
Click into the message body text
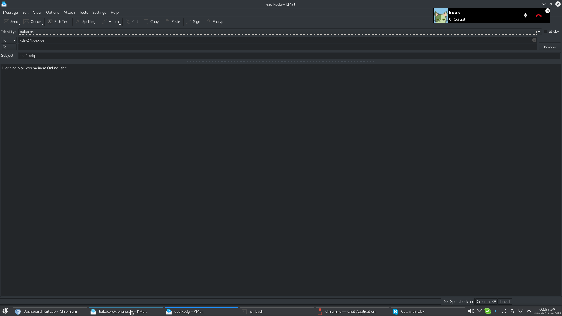[x=35, y=68]
